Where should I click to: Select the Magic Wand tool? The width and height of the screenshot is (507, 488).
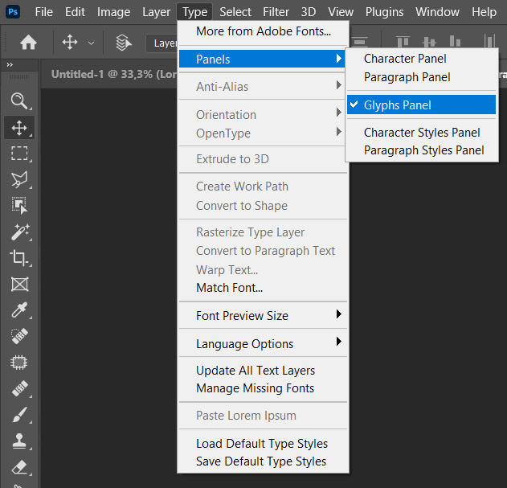click(x=20, y=232)
